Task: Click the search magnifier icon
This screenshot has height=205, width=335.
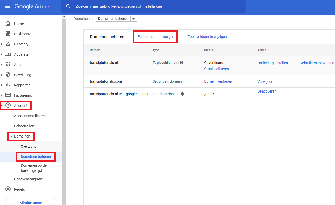Action: click(68, 6)
